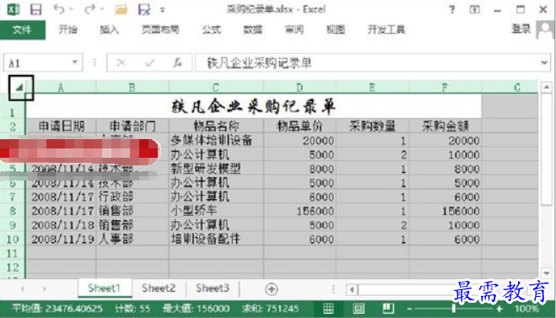Click the Save As icon in quick access toolbar
This screenshot has height=318, width=556.
click(144, 9)
